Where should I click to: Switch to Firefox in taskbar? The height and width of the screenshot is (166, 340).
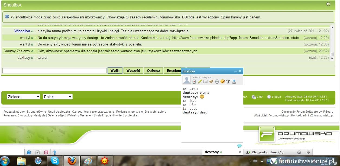coord(72,161)
